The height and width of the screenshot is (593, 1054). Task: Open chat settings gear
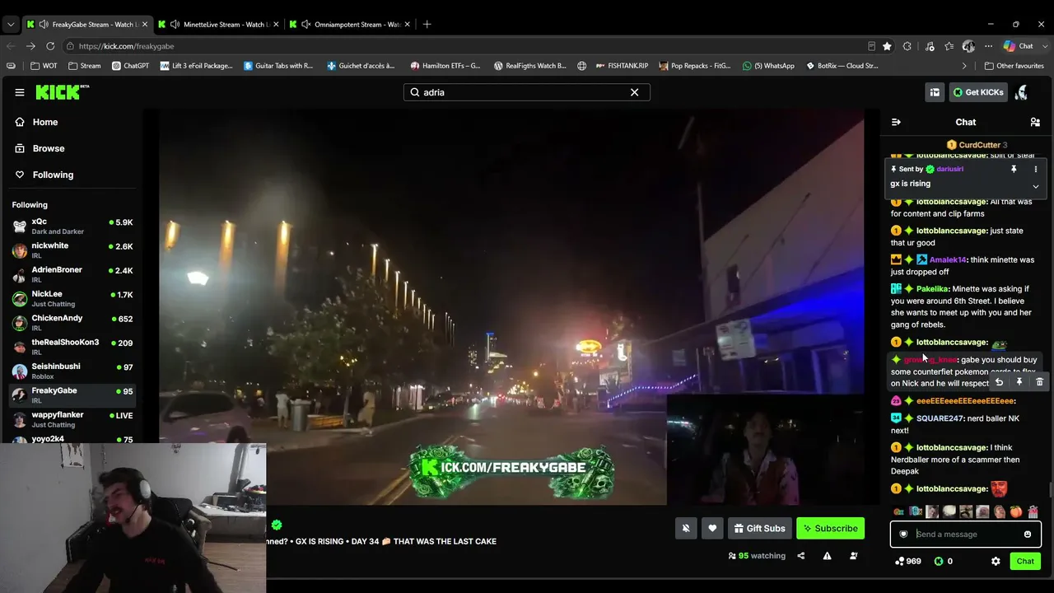point(996,561)
